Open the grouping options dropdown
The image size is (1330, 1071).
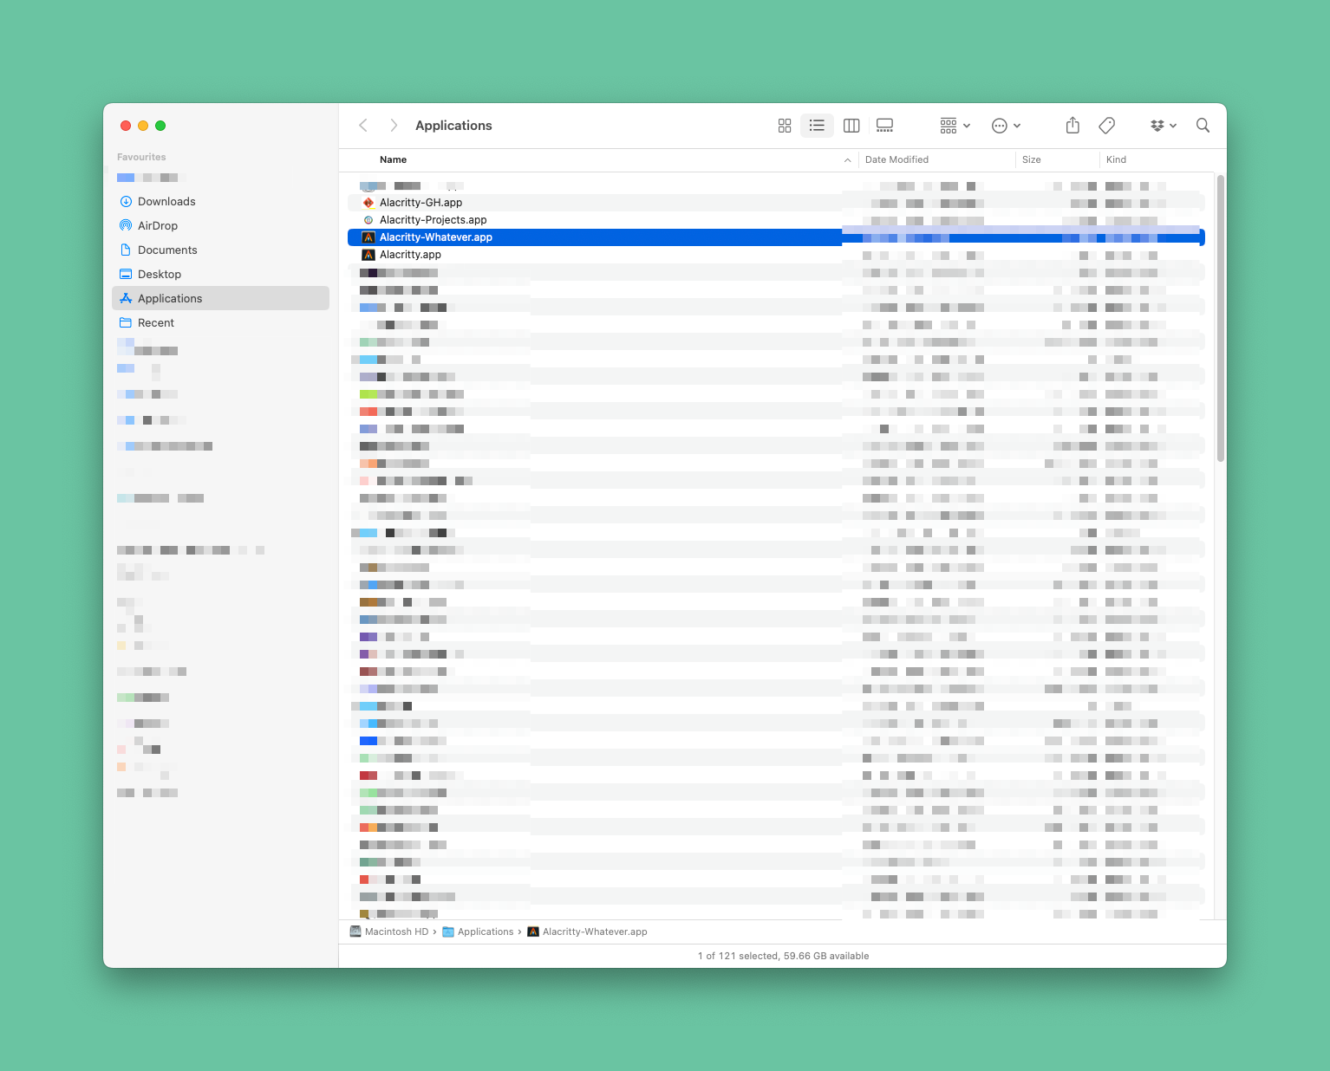coord(954,125)
